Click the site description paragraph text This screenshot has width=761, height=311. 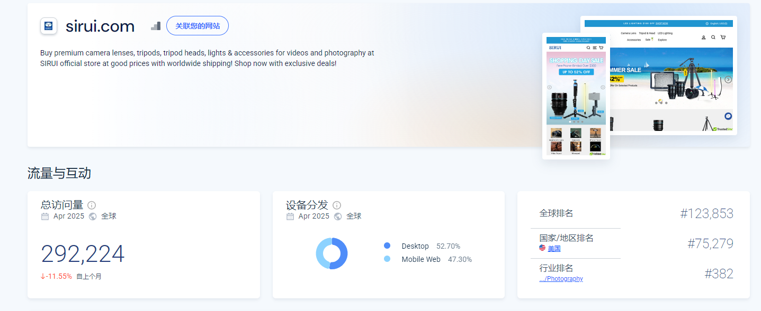pos(207,58)
